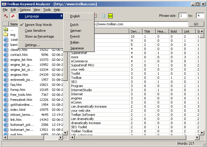Click the file icon beside index.html
Image resolution: width=207 pixels, height=147 pixels.
(x=6, y=109)
